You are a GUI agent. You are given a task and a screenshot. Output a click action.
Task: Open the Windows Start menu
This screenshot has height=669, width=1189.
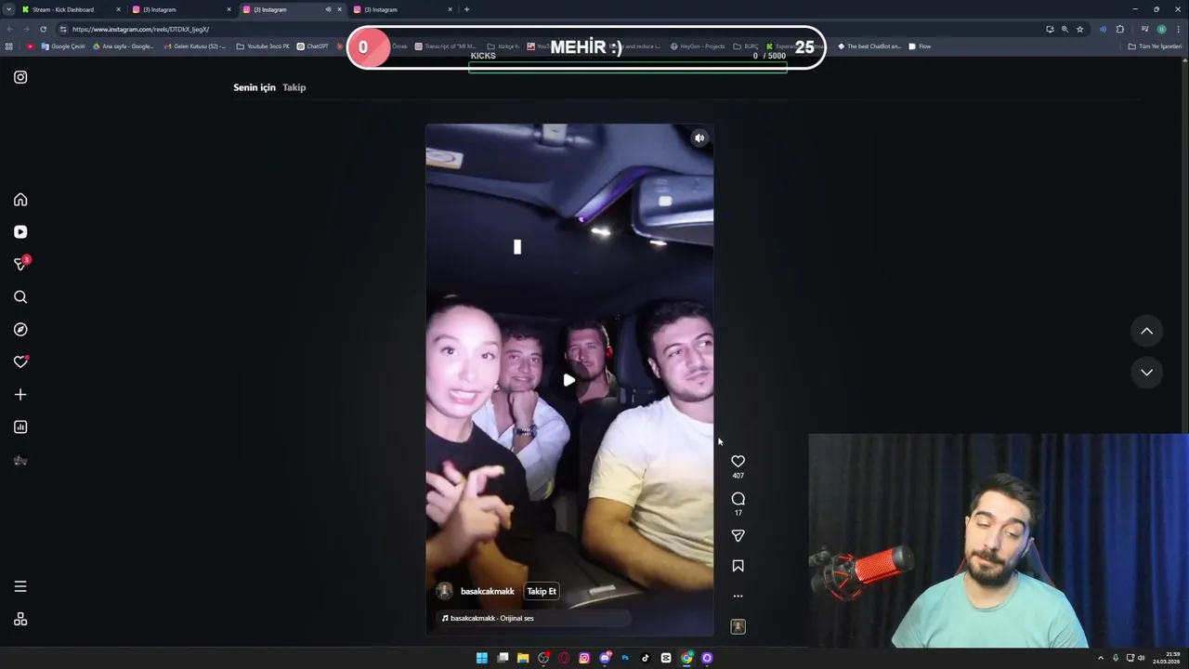point(481,658)
